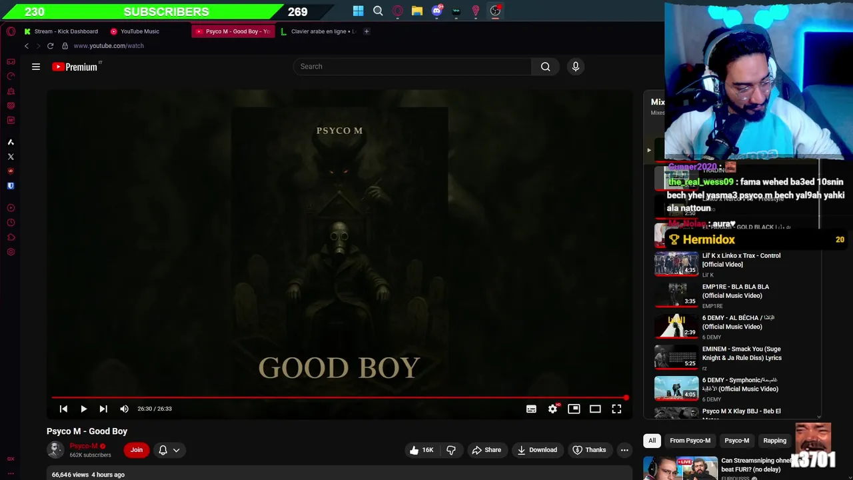Open Extensions cube icon in sidebar

tap(11, 237)
